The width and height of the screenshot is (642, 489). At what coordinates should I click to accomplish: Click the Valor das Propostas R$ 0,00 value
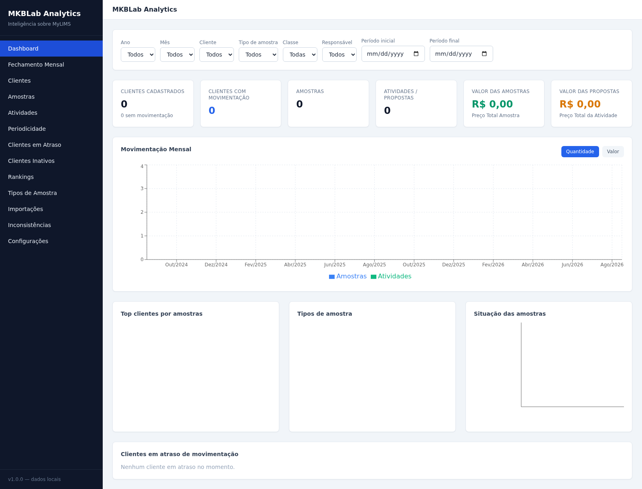580,104
